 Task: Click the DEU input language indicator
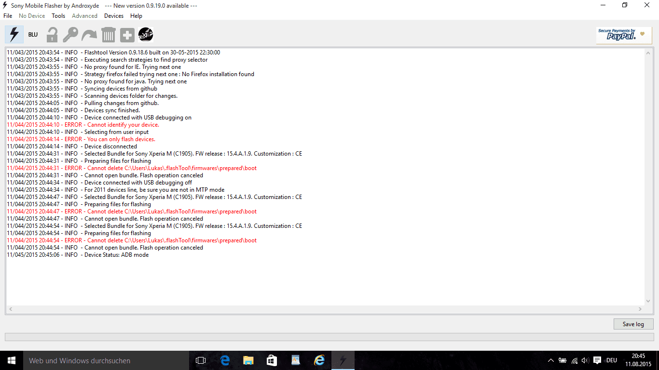[612, 360]
